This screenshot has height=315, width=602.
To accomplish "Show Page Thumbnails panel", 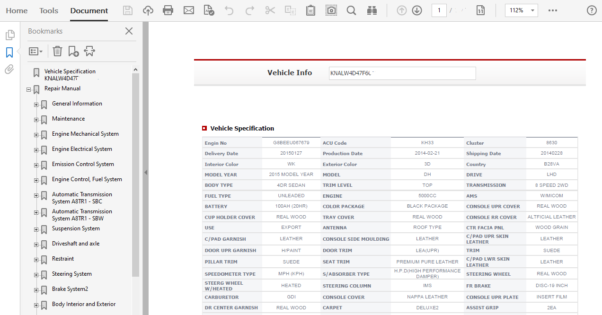I will pos(9,35).
